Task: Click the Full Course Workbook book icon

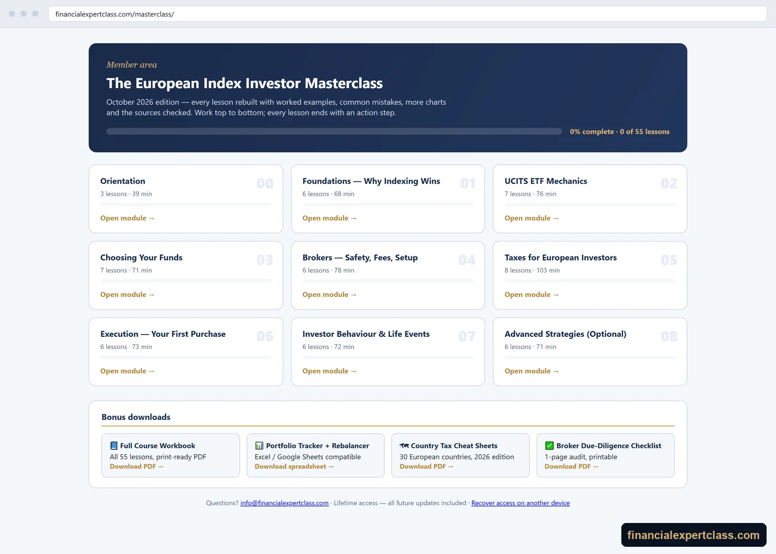Action: (x=114, y=446)
